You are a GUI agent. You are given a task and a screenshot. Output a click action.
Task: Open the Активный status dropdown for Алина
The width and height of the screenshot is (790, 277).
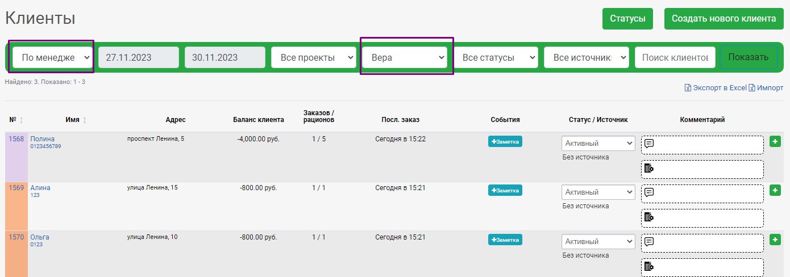pos(598,192)
